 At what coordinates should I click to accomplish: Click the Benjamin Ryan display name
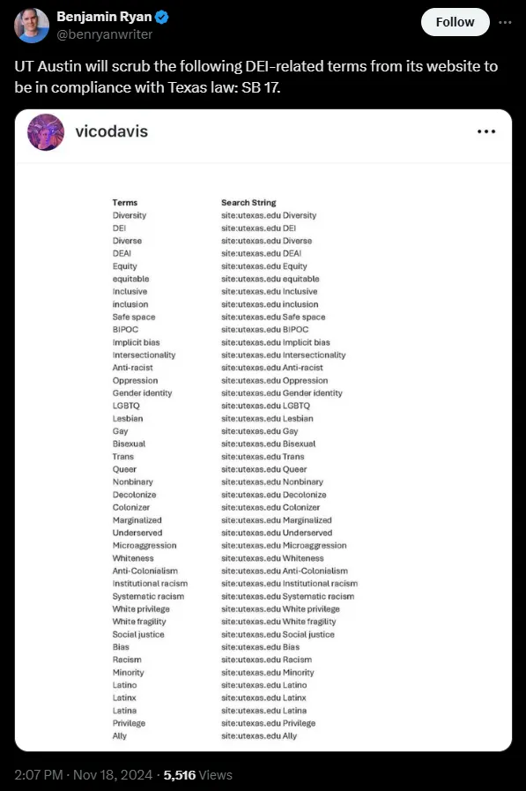coord(104,17)
